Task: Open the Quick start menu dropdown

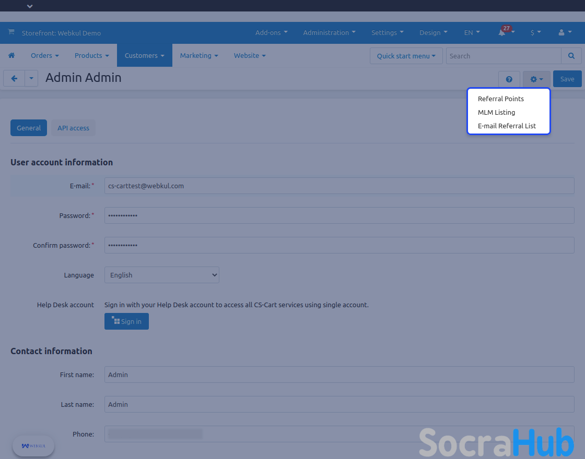Action: [406, 56]
